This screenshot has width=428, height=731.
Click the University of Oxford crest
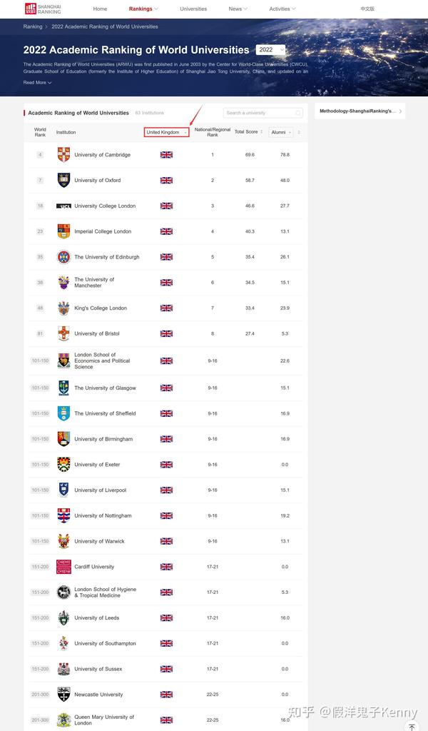(x=63, y=181)
